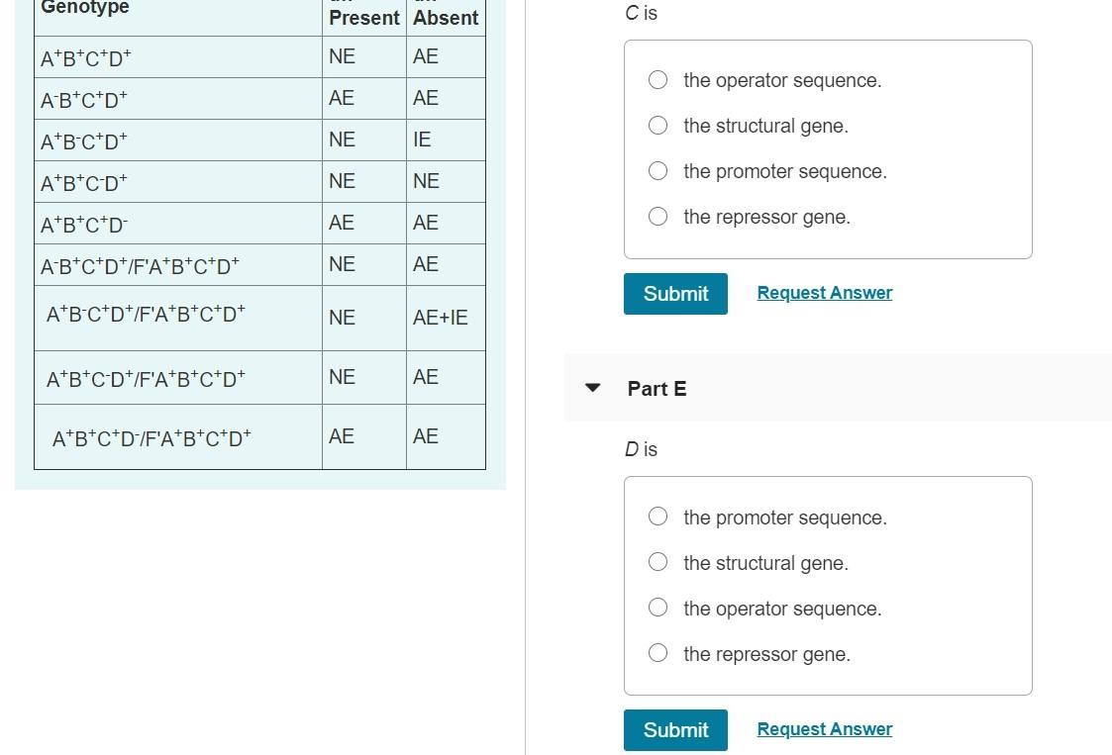Open Request Answer for question C

point(824,292)
